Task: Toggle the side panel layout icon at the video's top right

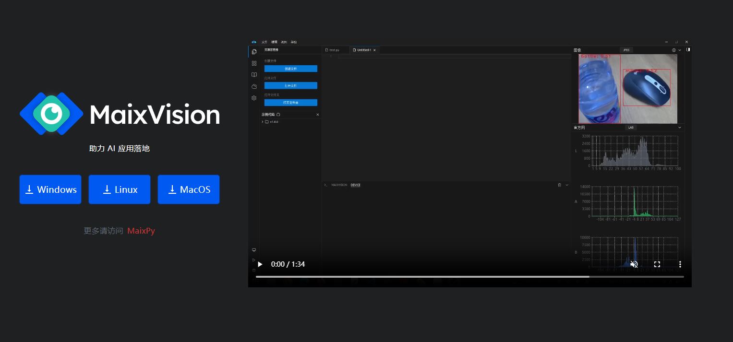Action: coord(688,49)
